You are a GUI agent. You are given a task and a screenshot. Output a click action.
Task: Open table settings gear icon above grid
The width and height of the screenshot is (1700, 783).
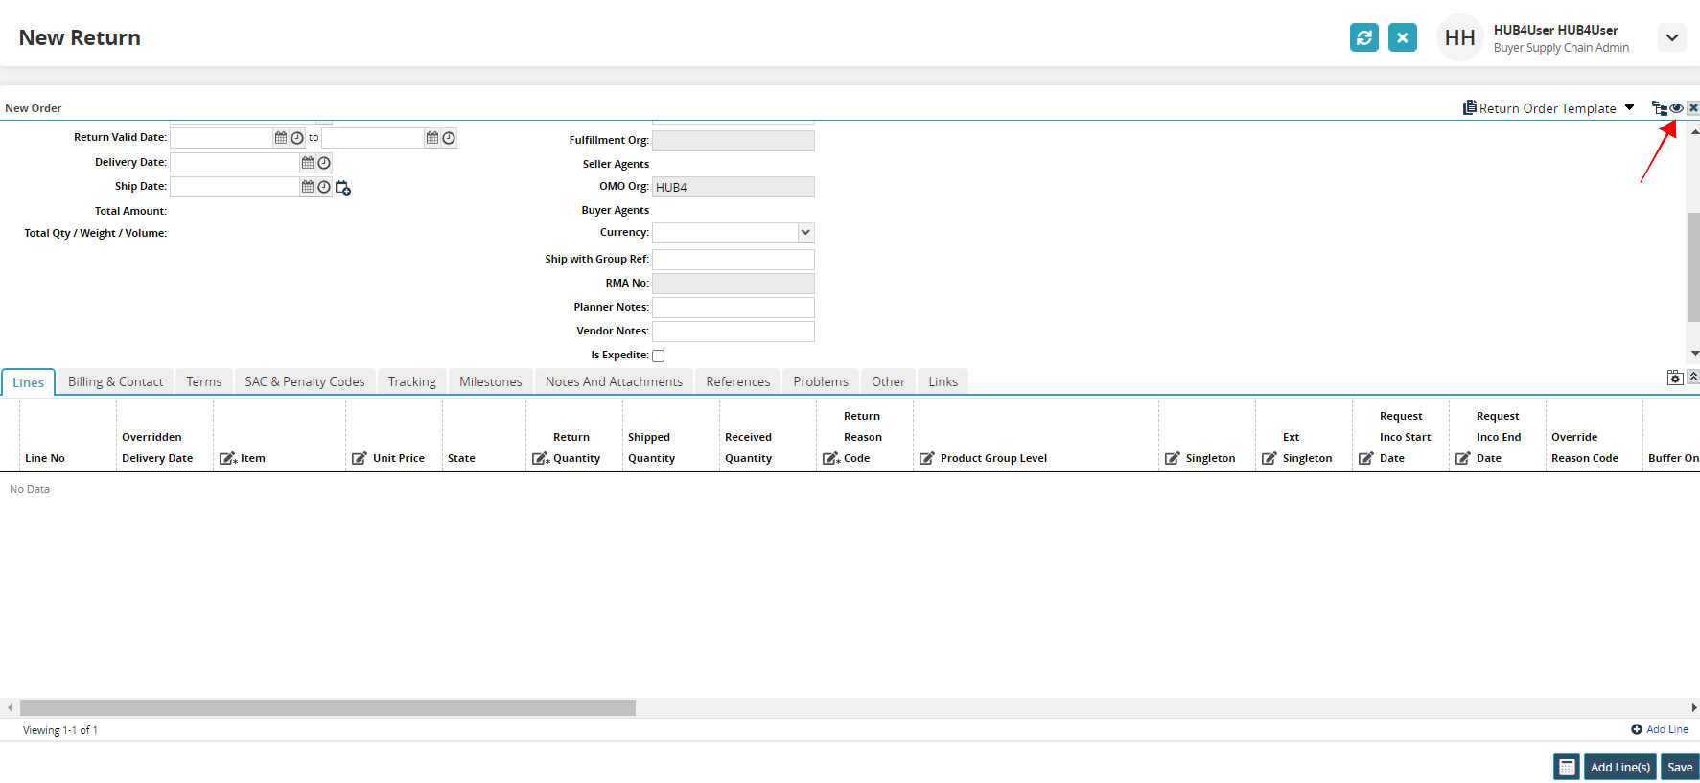coord(1674,378)
